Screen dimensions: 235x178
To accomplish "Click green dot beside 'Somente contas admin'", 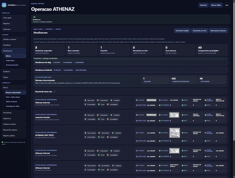I will [2, 142].
